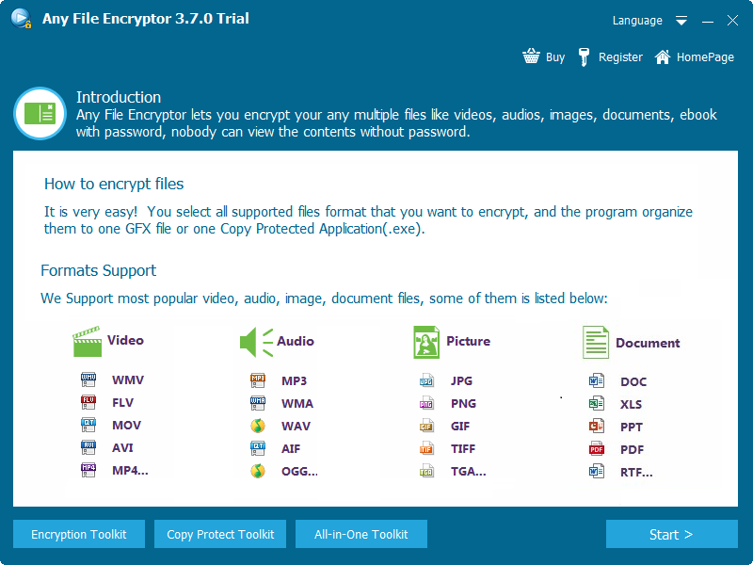This screenshot has width=753, height=565.
Task: Click the PPT PowerPoint file icon
Action: click(597, 427)
